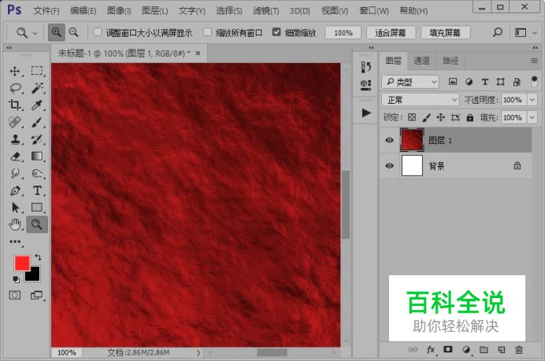Image resolution: width=545 pixels, height=361 pixels.
Task: Select the Hand tool
Action: pos(15,225)
